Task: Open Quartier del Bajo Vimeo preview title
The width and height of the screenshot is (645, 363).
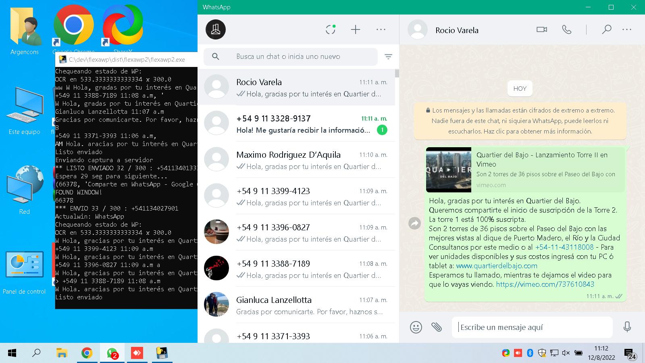Action: (x=542, y=159)
